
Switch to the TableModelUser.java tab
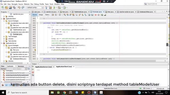pyautogui.click(x=80, y=12)
